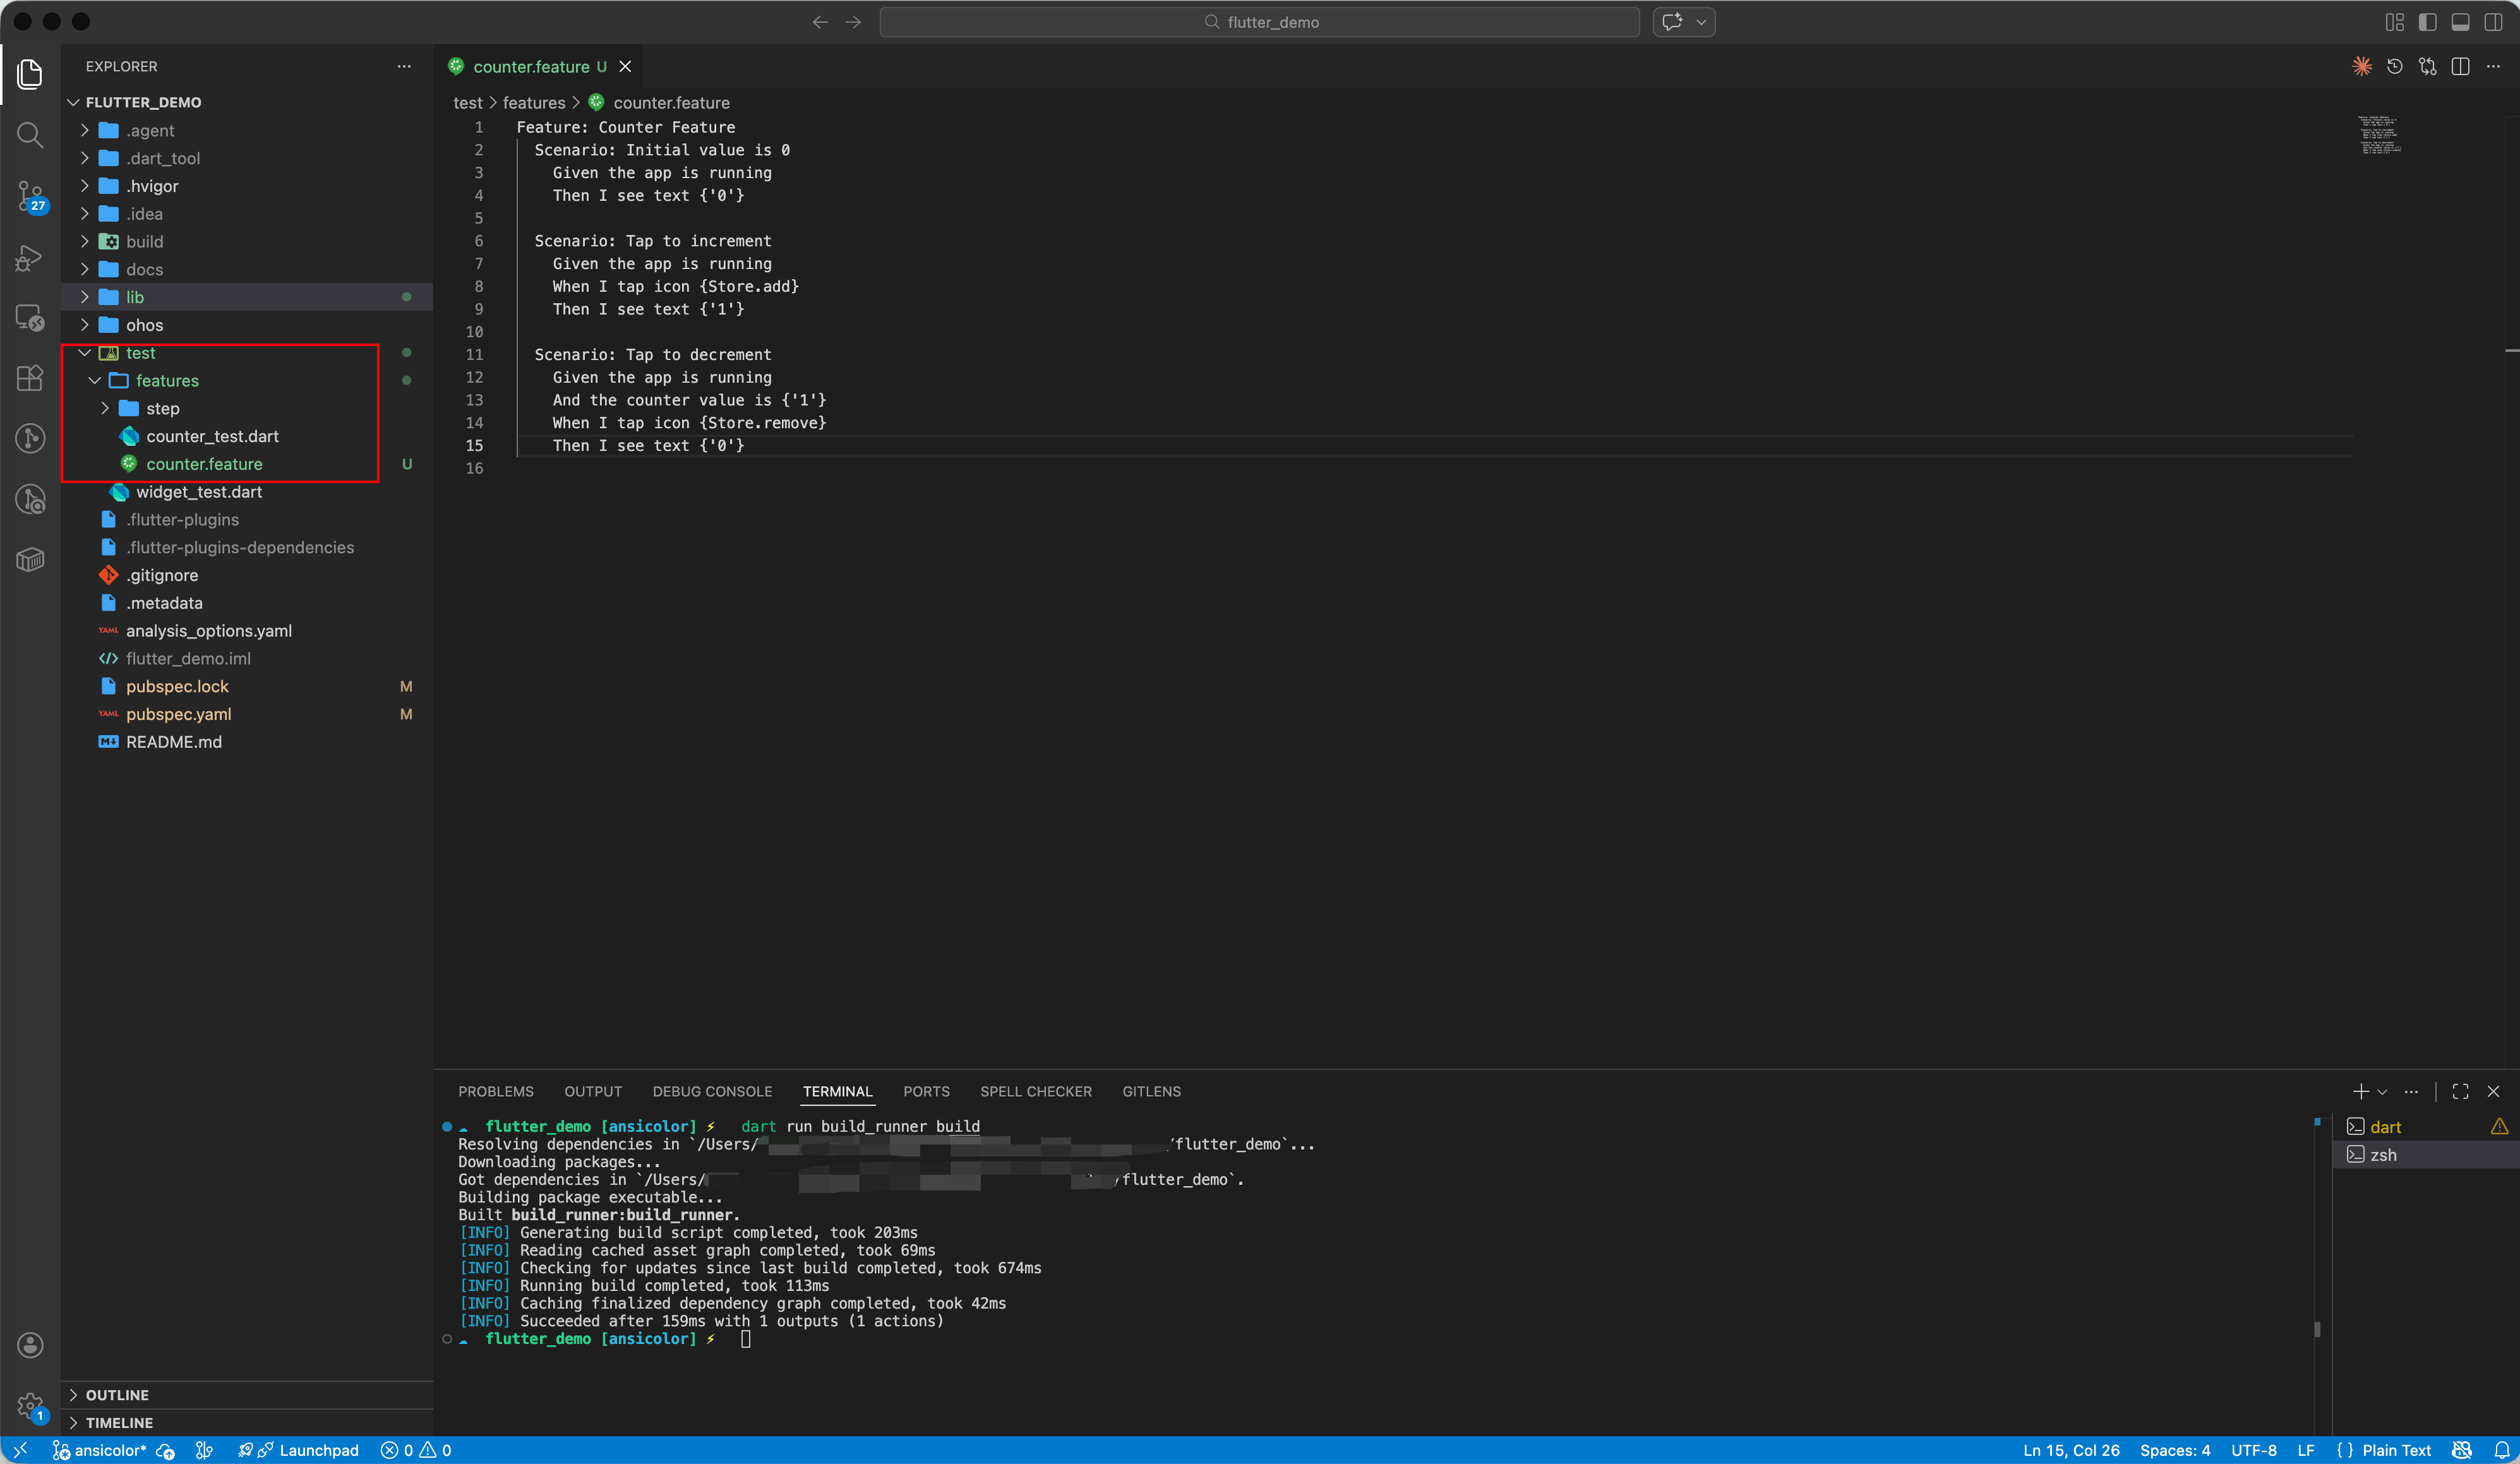
Task: Switch to the DEBUG CONSOLE tab
Action: point(712,1091)
